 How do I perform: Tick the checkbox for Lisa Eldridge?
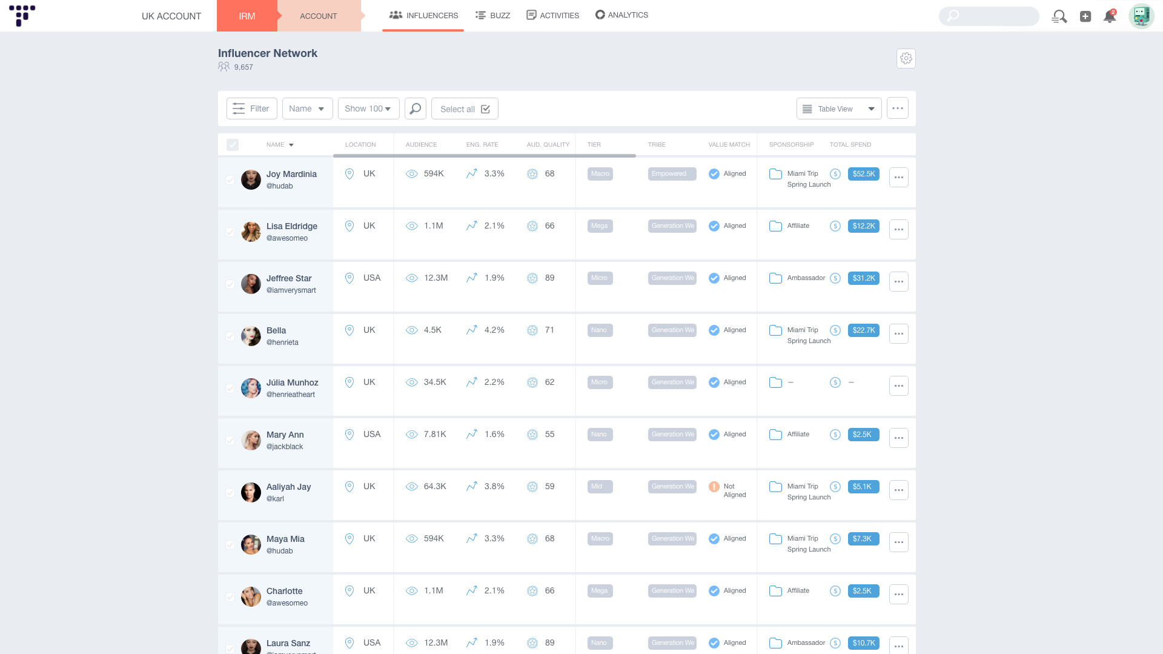pyautogui.click(x=230, y=232)
